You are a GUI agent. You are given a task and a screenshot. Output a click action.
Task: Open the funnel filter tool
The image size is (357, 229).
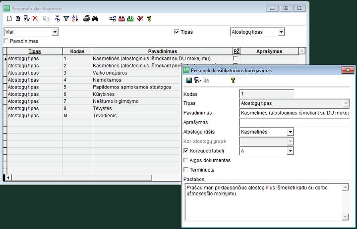[66, 18]
